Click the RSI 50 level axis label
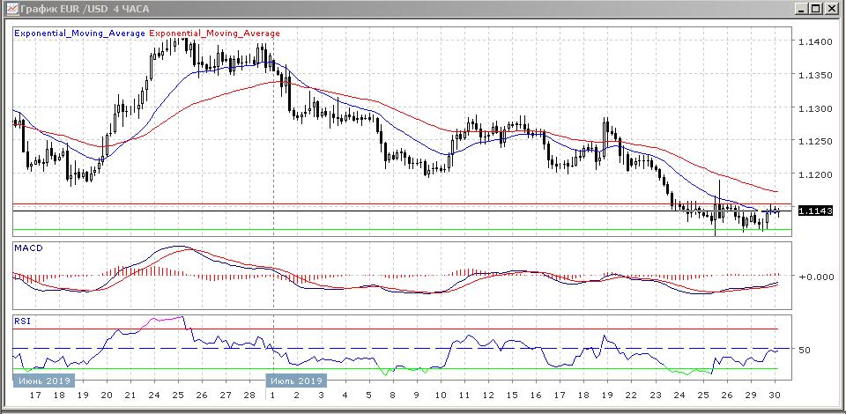846x414 pixels. 805,351
